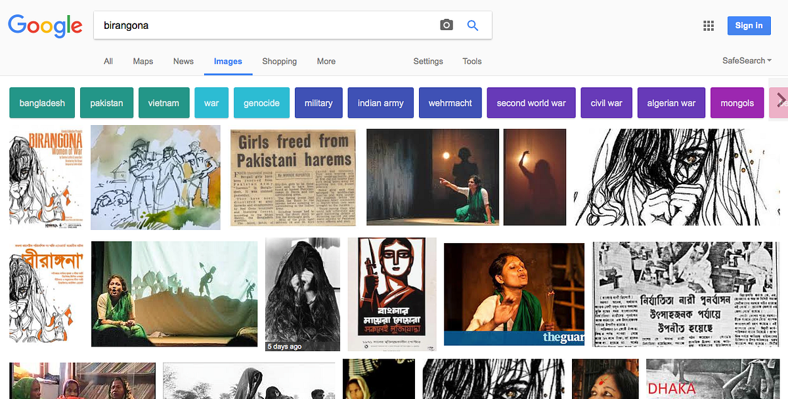The height and width of the screenshot is (399, 788).
Task: Select the Images tab
Action: pyautogui.click(x=228, y=61)
